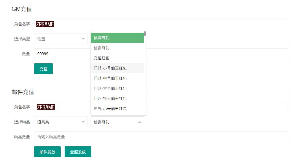291x161 pixels.
Task: Choose 充值红包 from the dropdown list
Action: click(x=117, y=58)
